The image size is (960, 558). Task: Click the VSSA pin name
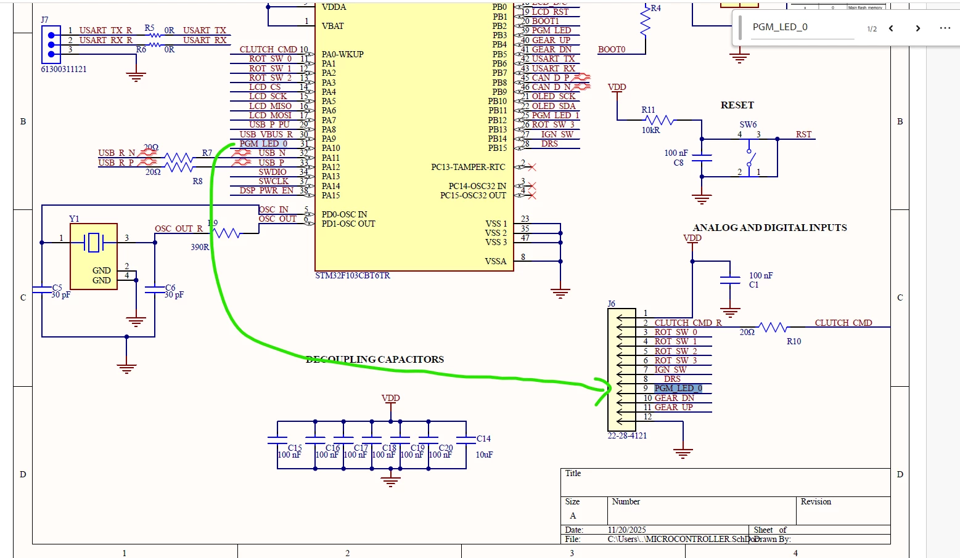click(496, 262)
